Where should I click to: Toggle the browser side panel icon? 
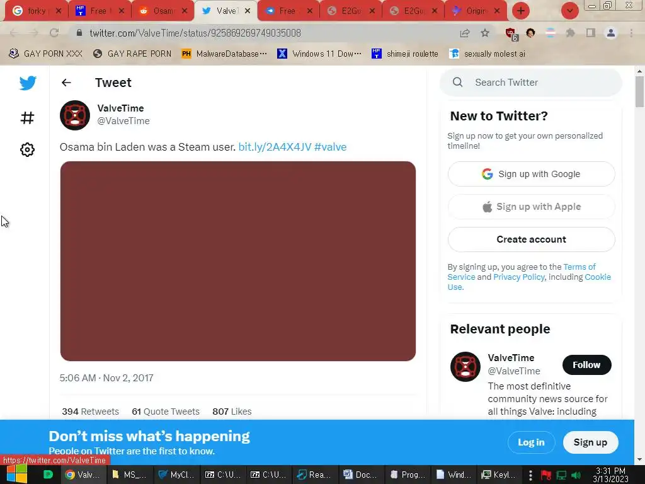591,33
